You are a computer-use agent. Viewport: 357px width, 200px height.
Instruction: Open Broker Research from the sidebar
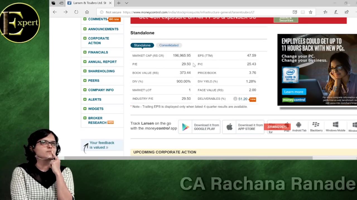(97, 120)
